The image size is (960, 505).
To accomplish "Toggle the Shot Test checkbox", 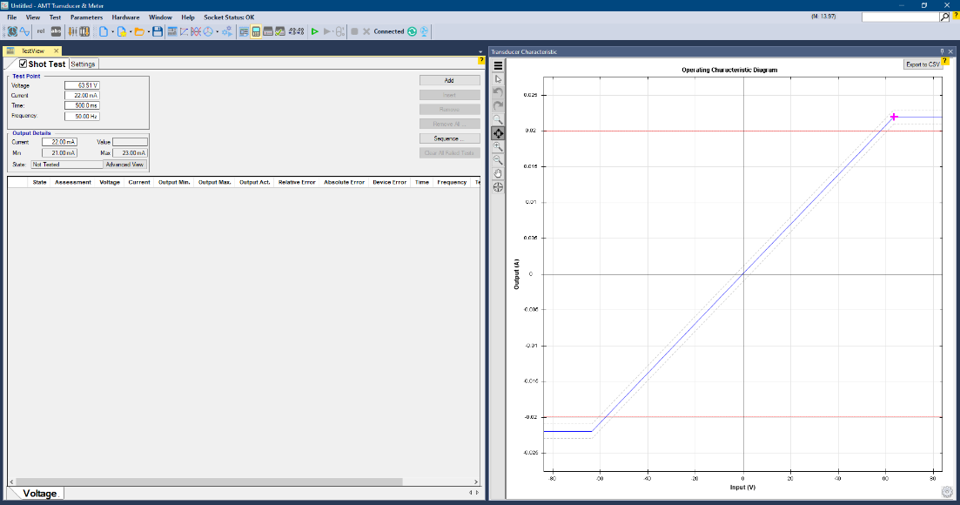I will click(x=23, y=64).
